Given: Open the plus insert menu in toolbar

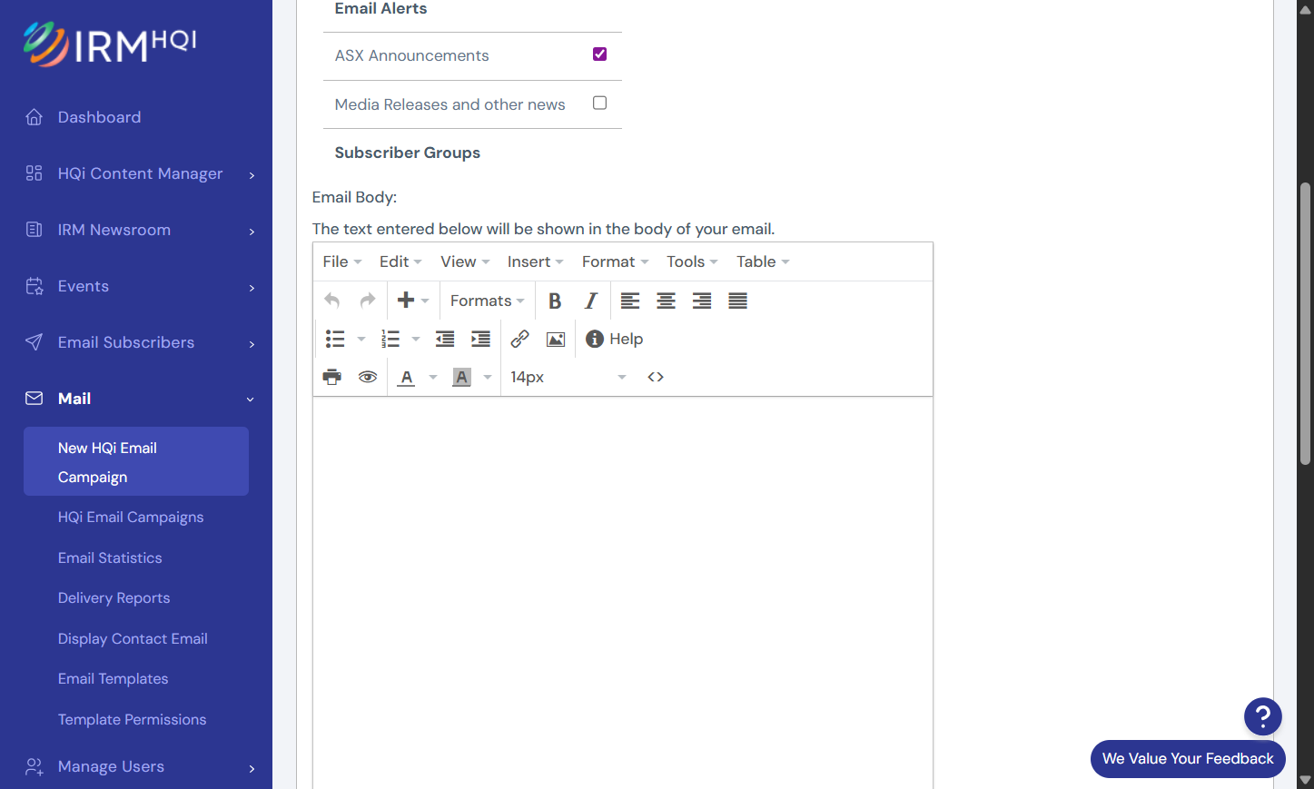Looking at the screenshot, I should [x=413, y=301].
